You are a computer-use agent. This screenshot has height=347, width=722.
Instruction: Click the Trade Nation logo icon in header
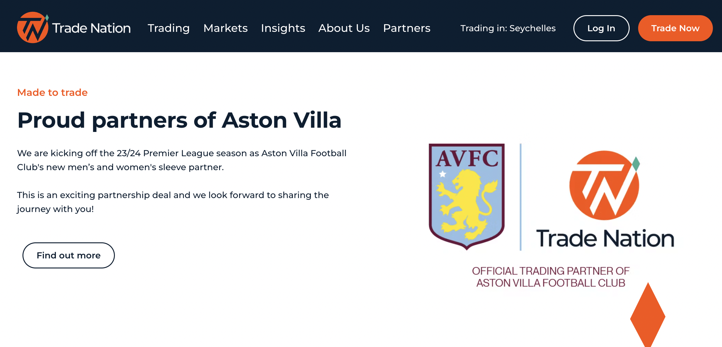coord(33,28)
